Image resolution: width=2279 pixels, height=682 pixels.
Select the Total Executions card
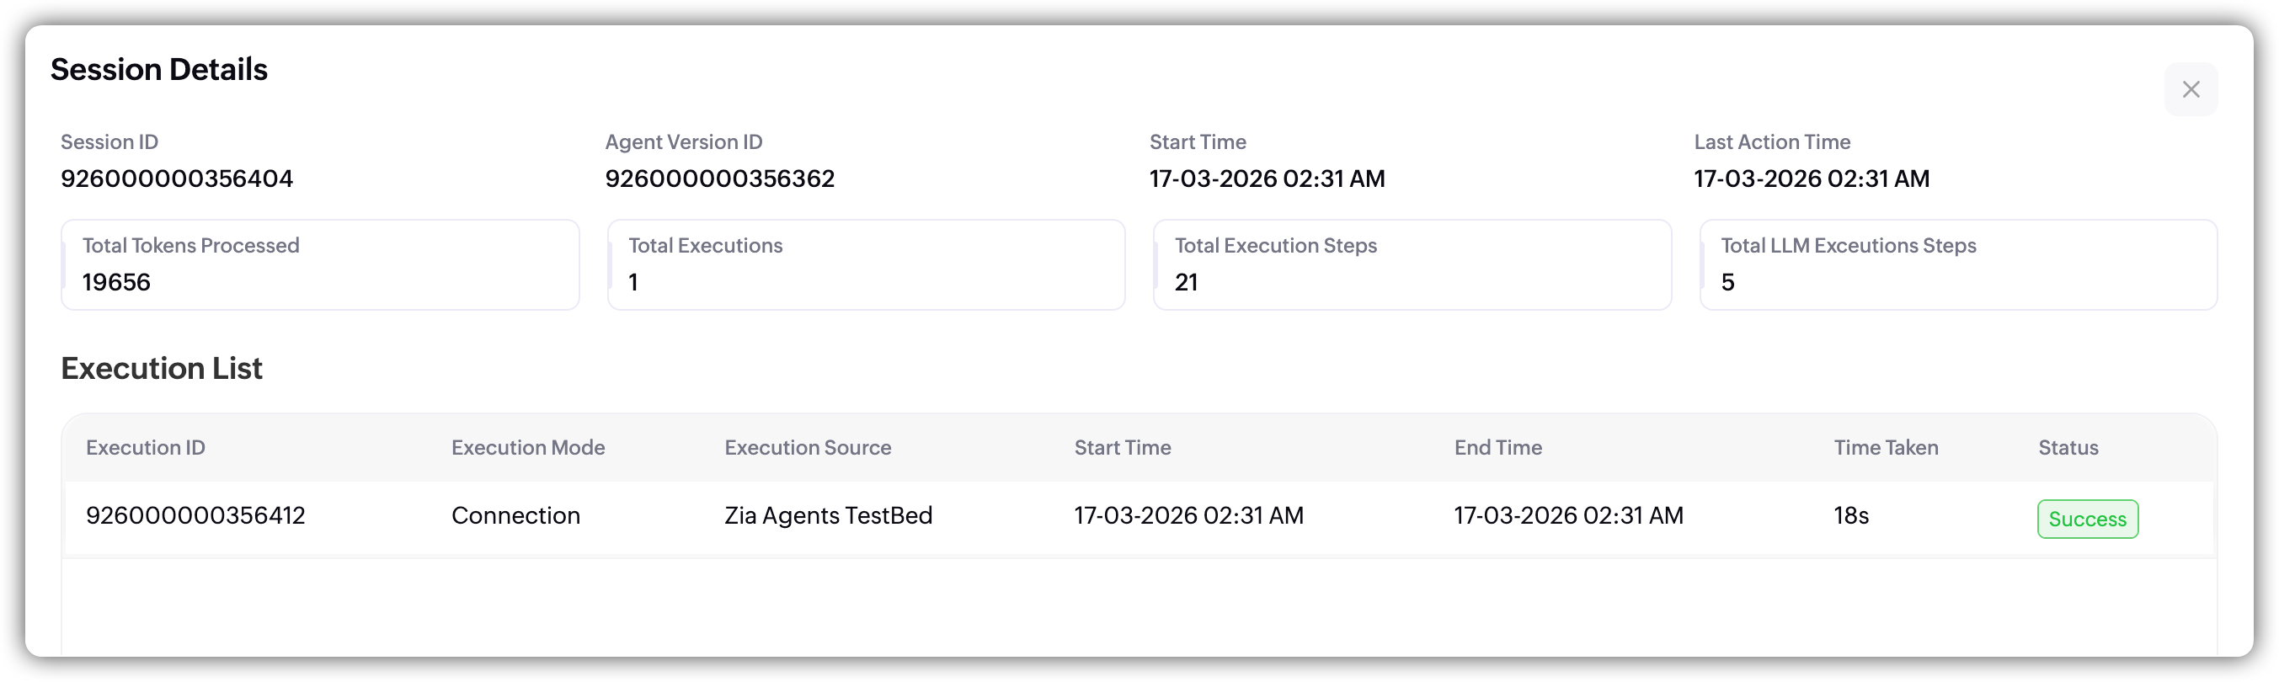[x=866, y=264]
